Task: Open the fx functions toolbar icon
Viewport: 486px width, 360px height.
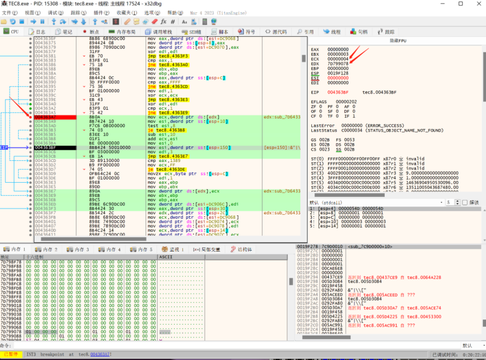Action: coord(163,22)
